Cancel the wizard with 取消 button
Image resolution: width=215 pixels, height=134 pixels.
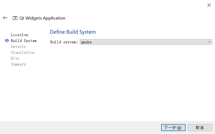(200, 128)
